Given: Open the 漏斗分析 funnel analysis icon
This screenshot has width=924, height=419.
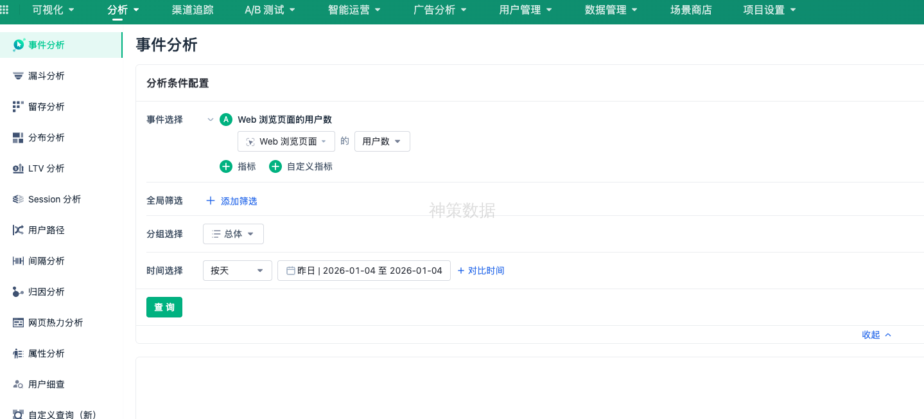Looking at the screenshot, I should [18, 75].
